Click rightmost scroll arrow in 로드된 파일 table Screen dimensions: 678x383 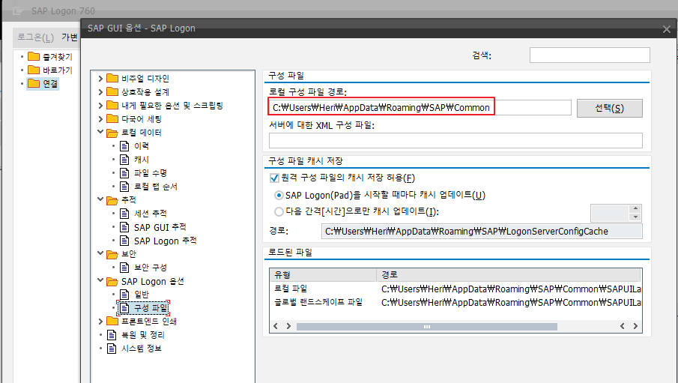click(635, 326)
